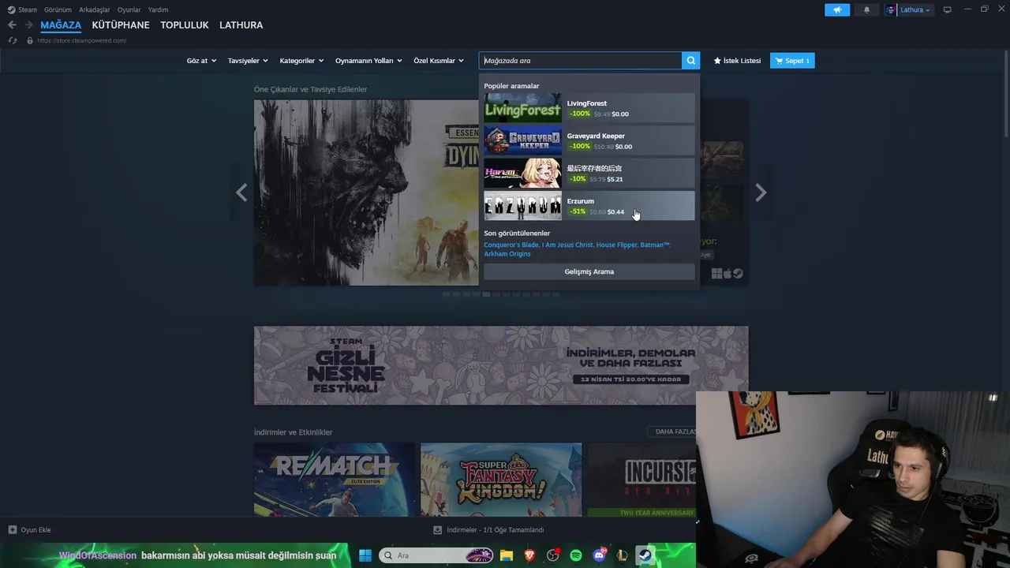The image size is (1010, 568).
Task: Switch to the TOPLULUK tab
Action: point(185,25)
